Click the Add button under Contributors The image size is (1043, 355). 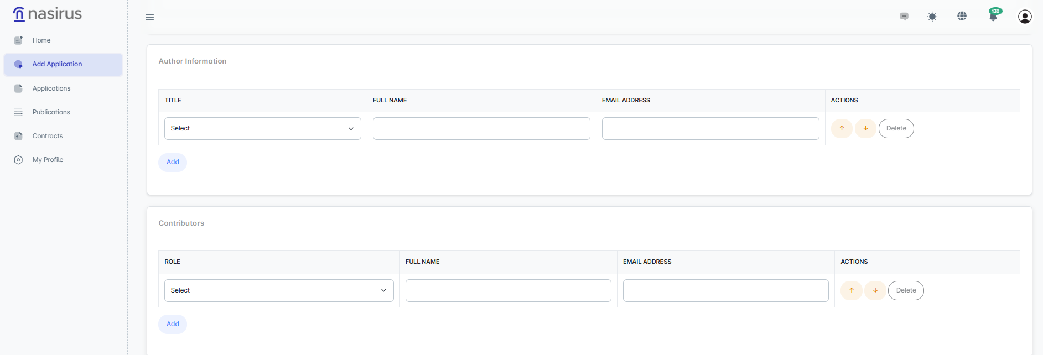pos(173,324)
